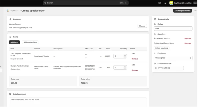Click the liam.johnson@example.com email

[20, 28]
